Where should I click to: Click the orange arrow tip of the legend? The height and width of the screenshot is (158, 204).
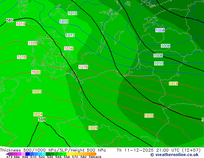click(96, 154)
